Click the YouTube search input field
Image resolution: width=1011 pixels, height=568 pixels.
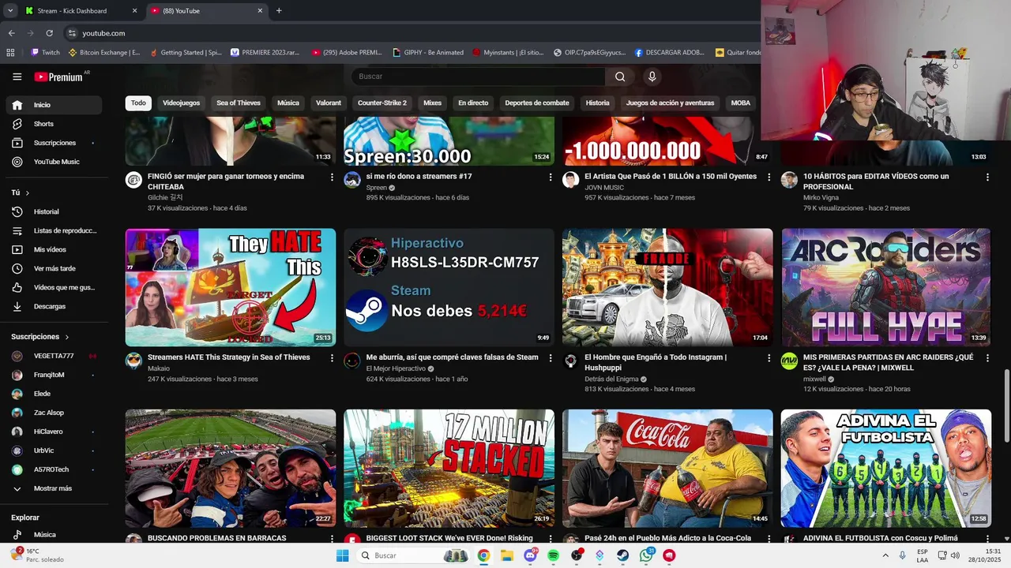click(479, 77)
